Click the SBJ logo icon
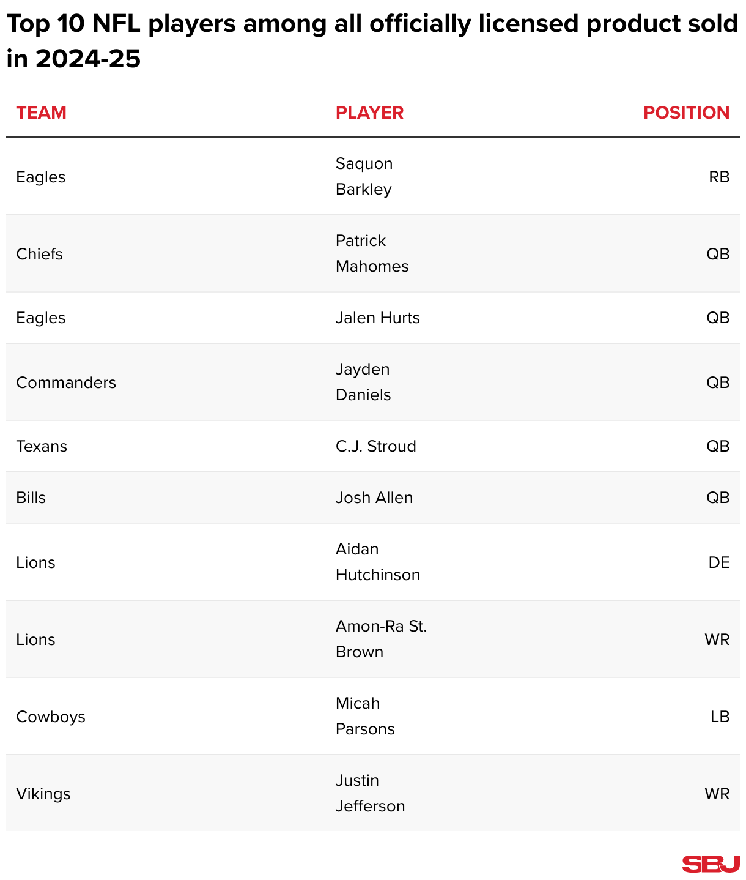 coord(711,863)
